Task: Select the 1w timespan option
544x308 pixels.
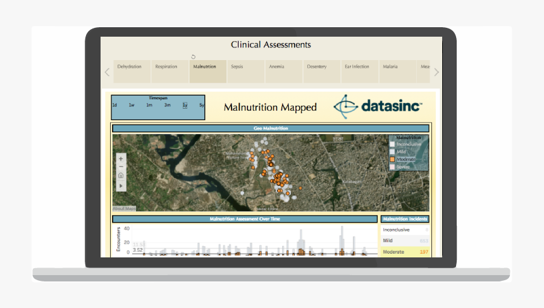Action: point(132,105)
